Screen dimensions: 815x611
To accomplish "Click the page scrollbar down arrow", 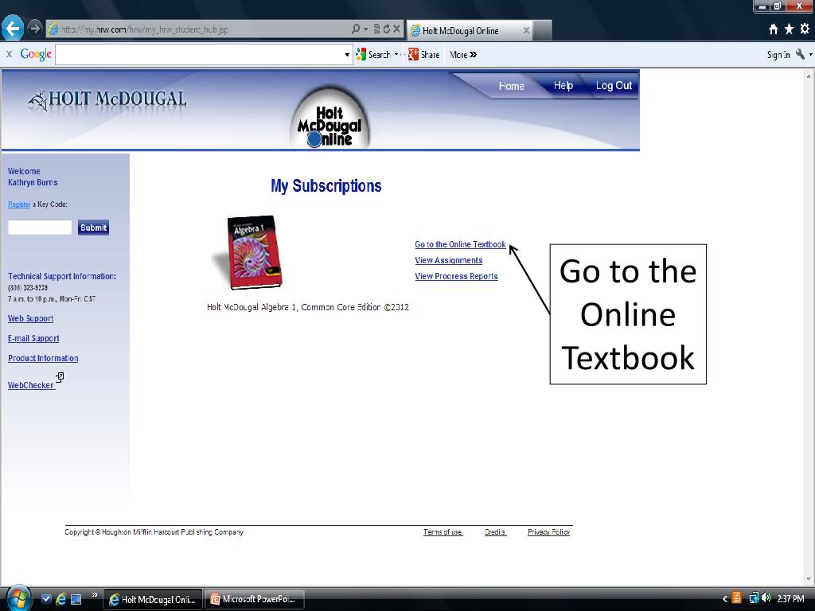I will 809,579.
